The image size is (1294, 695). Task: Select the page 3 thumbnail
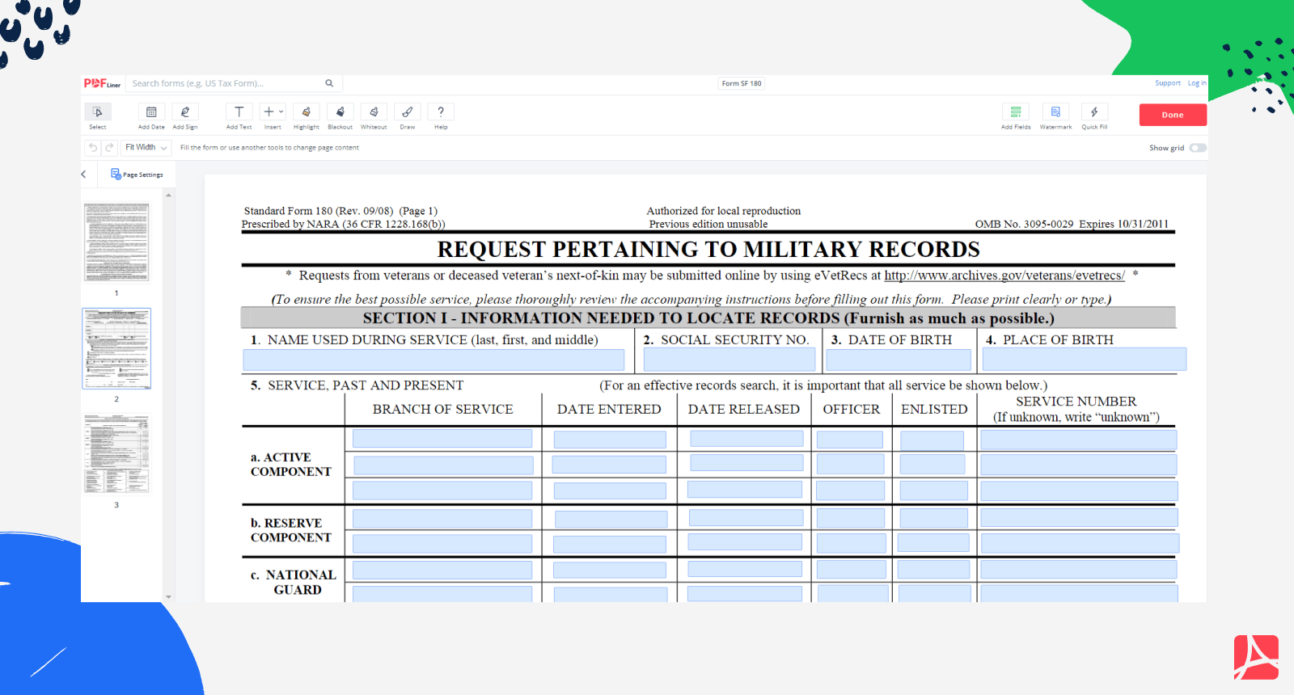pyautogui.click(x=116, y=453)
